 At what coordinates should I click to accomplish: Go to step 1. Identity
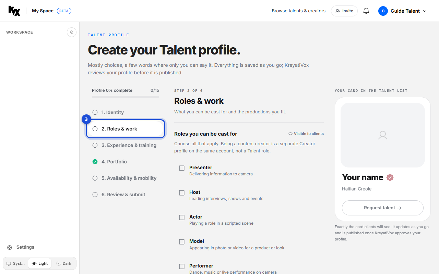[126, 112]
